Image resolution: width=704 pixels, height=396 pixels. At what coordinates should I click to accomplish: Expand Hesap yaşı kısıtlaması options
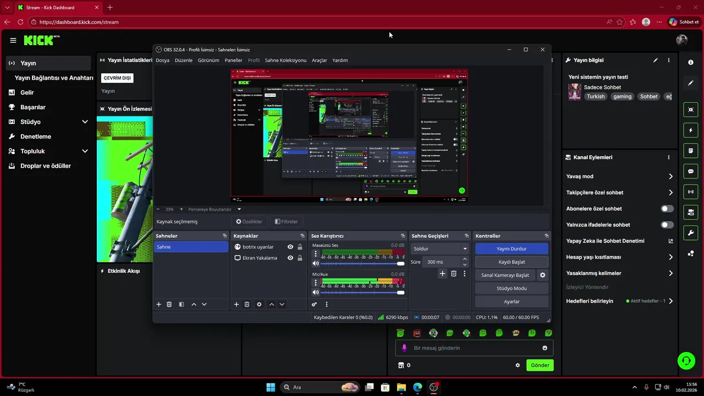tap(670, 257)
